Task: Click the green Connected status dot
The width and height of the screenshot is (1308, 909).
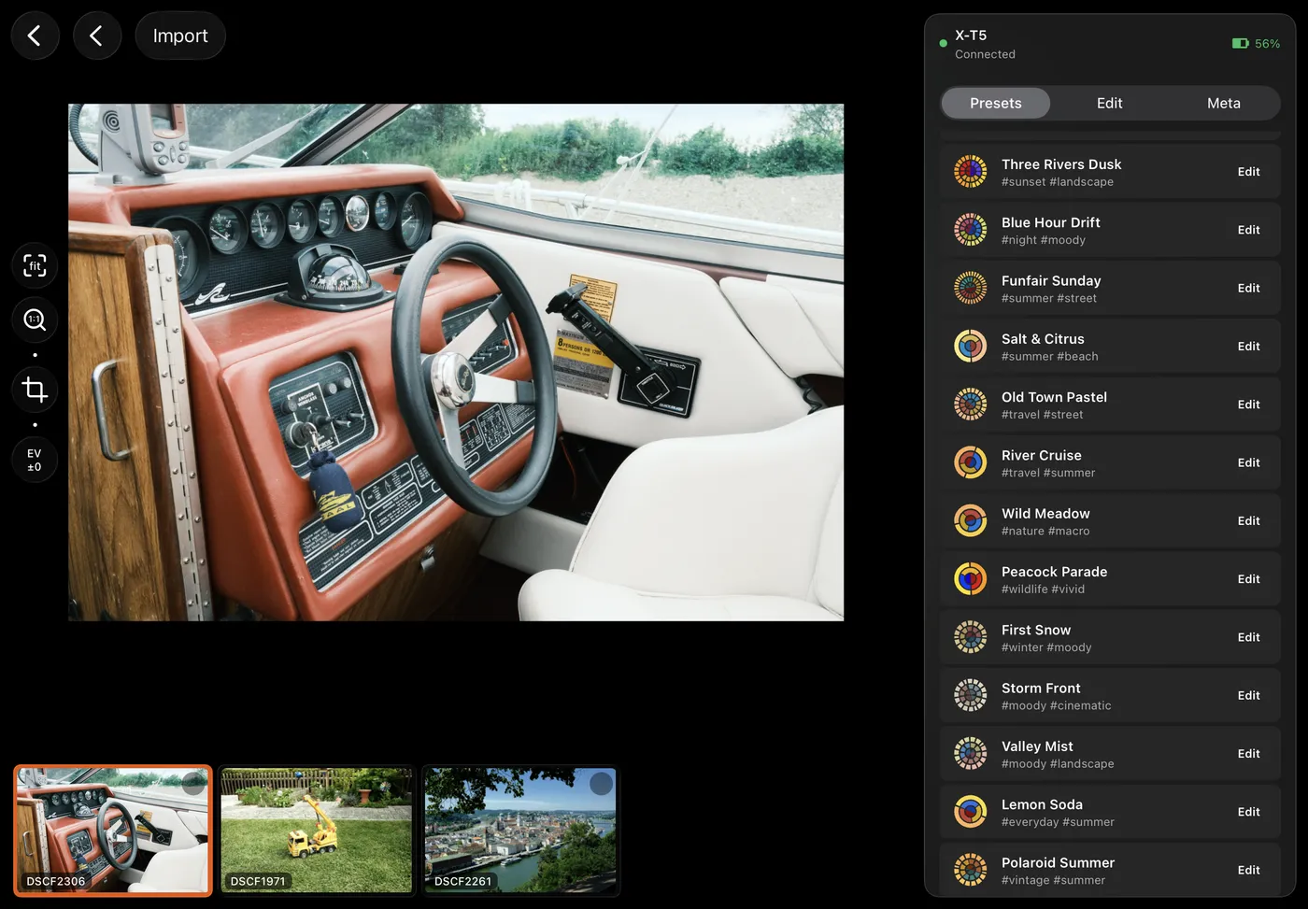Action: coord(943,43)
